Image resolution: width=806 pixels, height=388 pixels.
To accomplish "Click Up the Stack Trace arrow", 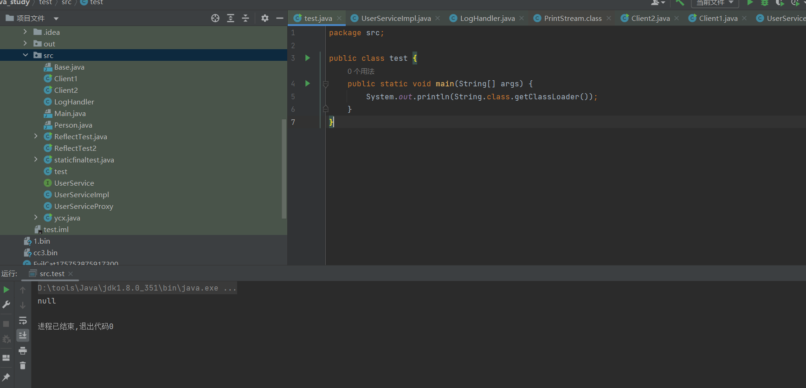I will click(x=23, y=290).
